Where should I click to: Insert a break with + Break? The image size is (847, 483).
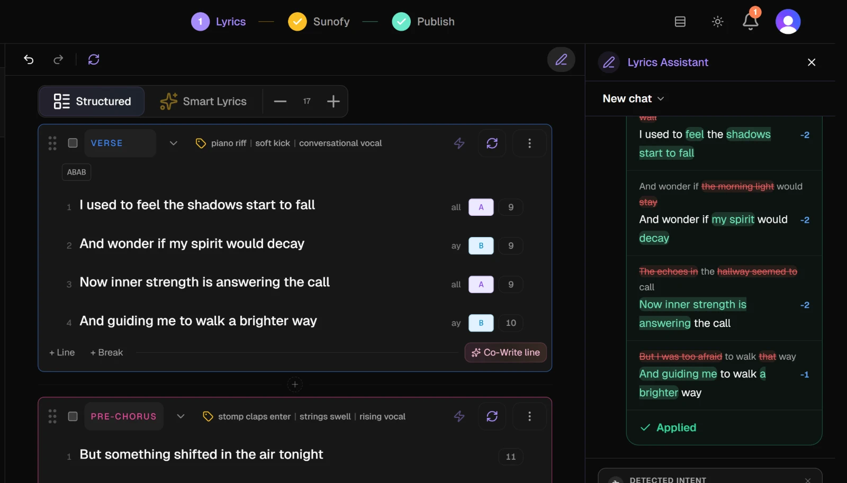pyautogui.click(x=106, y=353)
